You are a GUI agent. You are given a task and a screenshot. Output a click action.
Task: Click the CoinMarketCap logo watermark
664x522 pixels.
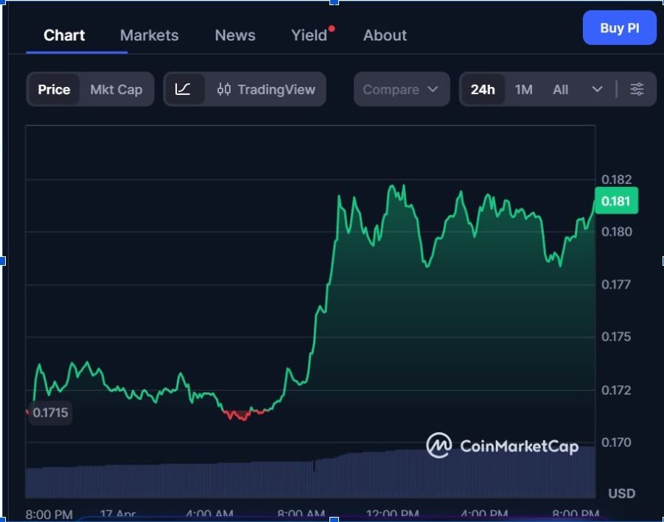pyautogui.click(x=503, y=446)
